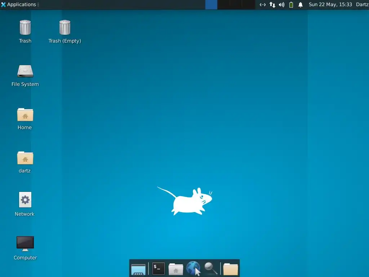Image resolution: width=369 pixels, height=277 pixels.
Task: Select the Computer desktop icon
Action: coord(25,243)
